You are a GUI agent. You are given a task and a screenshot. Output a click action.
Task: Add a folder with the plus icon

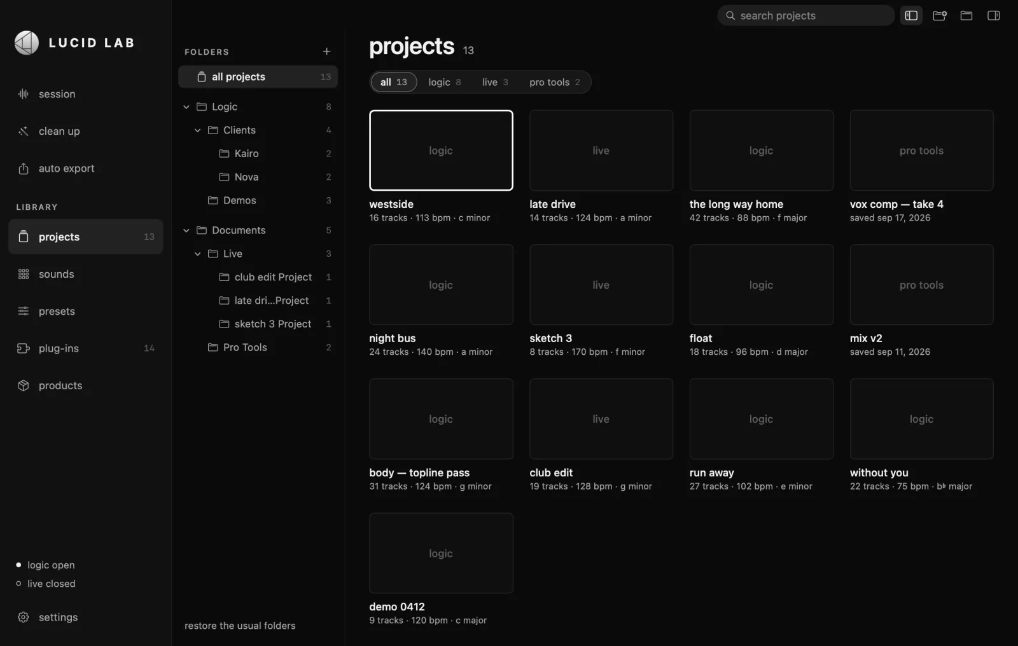click(x=326, y=52)
